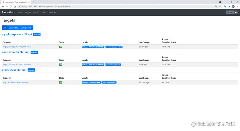Open the 192.168.0.21:9104/metrics endpoint link
The image size is (240, 131).
coord(17,47)
